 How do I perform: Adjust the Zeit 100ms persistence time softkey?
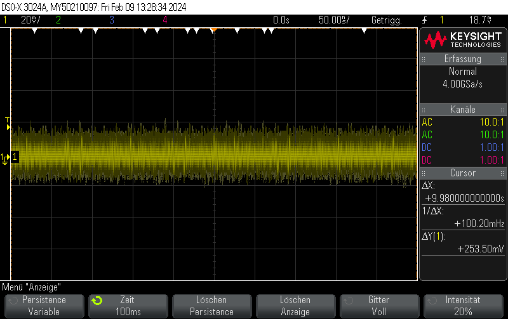(128, 306)
